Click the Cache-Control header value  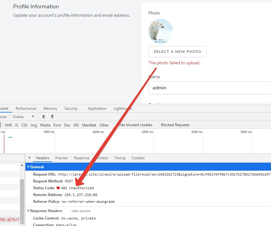coord(78,218)
